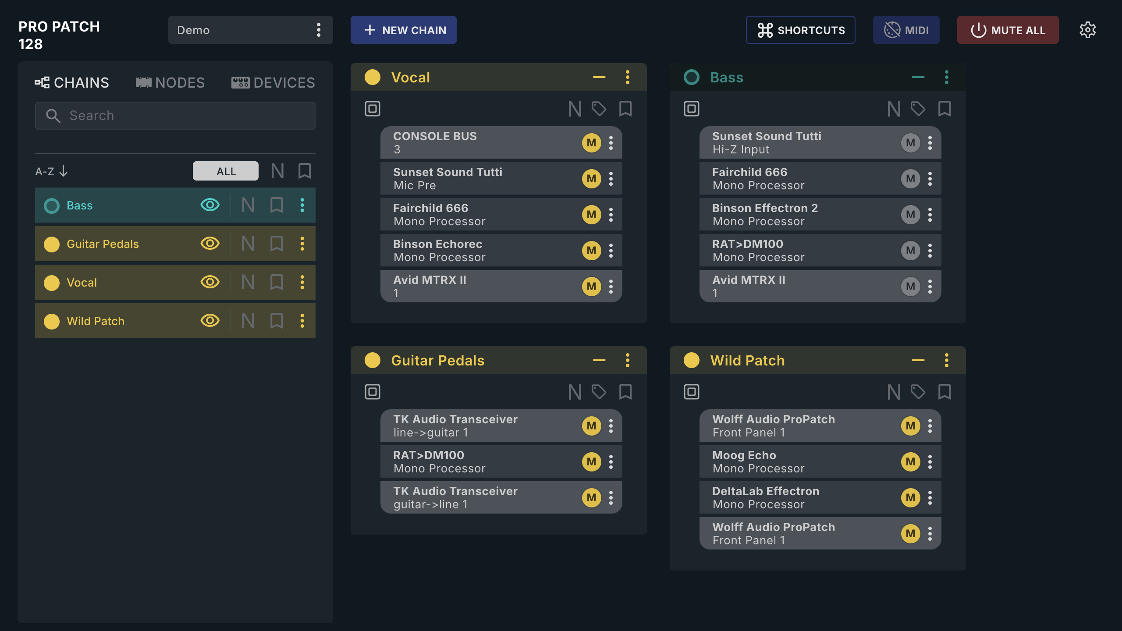Viewport: 1122px width, 631px height.
Task: Click the select-all icon in Guitar Pedals chain
Action: 373,392
